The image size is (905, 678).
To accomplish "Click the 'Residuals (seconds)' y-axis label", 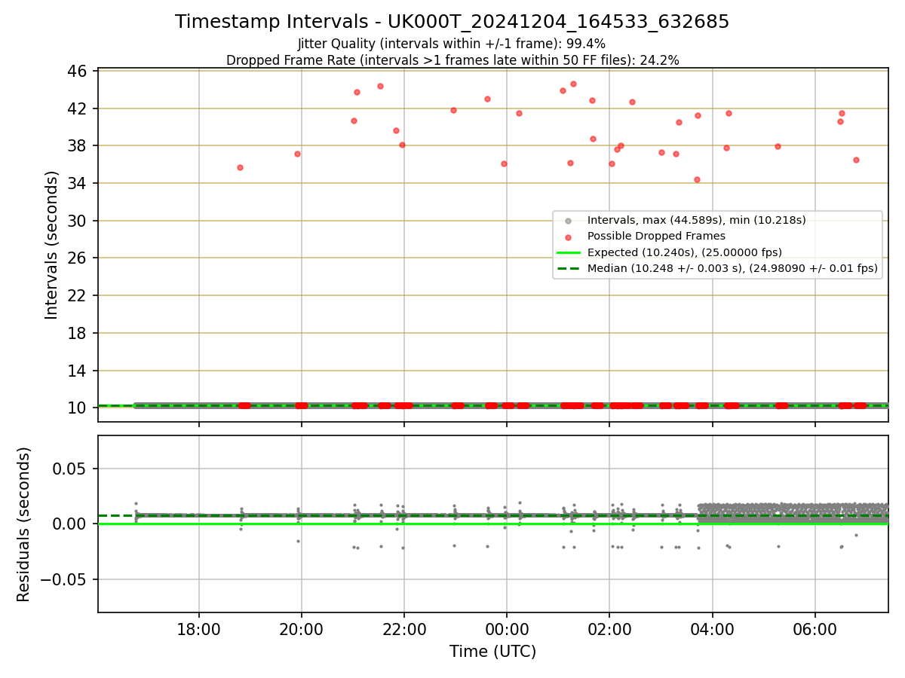I will point(23,524).
